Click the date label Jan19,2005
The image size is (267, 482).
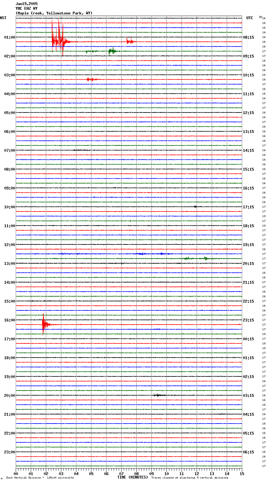coord(26,4)
